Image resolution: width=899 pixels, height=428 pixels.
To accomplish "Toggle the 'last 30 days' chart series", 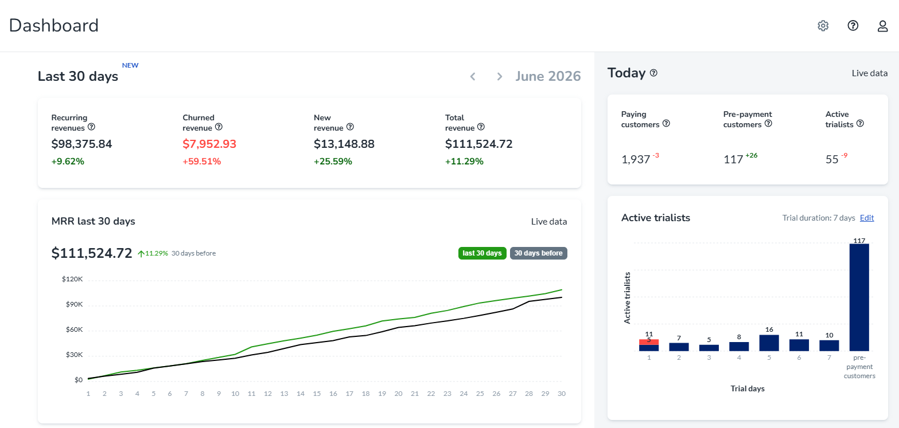I will [x=482, y=253].
